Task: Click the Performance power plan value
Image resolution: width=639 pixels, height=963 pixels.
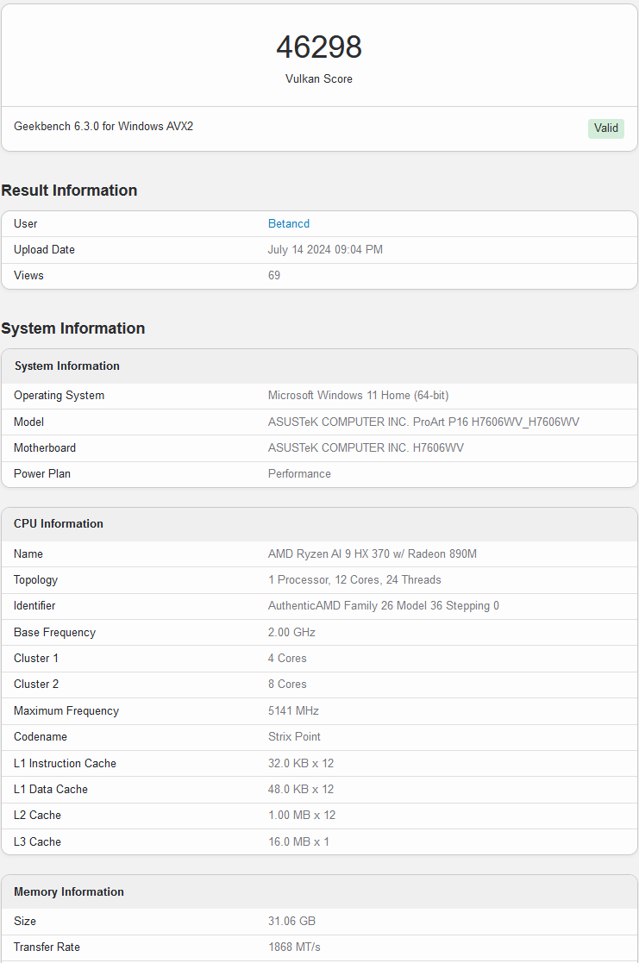Action: (298, 473)
